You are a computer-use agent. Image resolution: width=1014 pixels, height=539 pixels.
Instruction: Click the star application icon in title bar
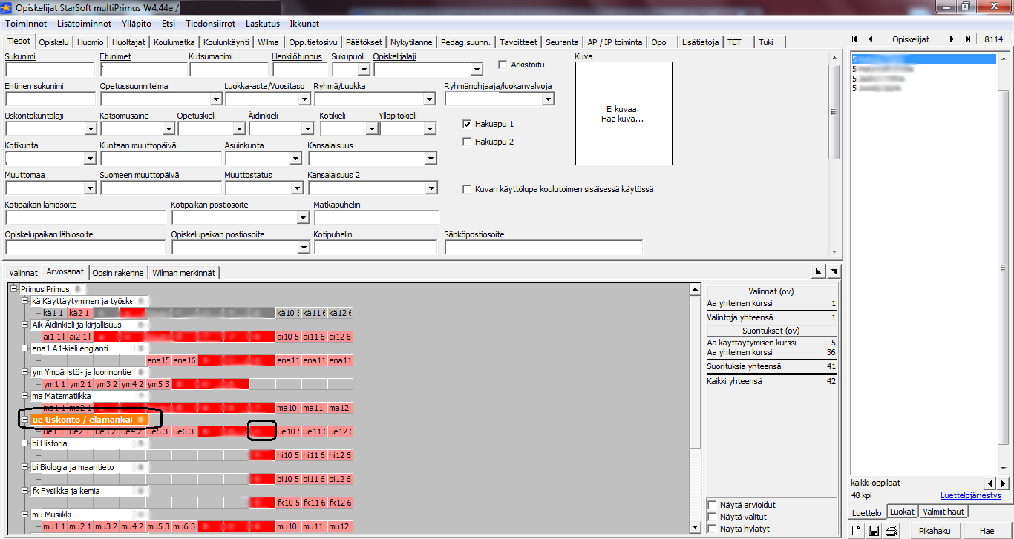click(x=7, y=7)
